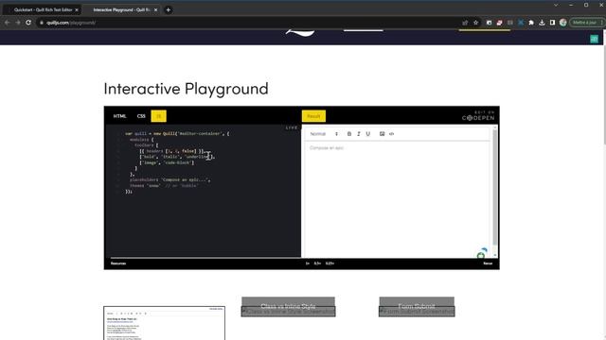Screen dimensions: 606x340
Task: Click the code line 'var quill = new Quill'
Action: [177, 133]
